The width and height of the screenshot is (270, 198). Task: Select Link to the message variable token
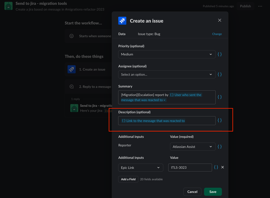click(153, 121)
